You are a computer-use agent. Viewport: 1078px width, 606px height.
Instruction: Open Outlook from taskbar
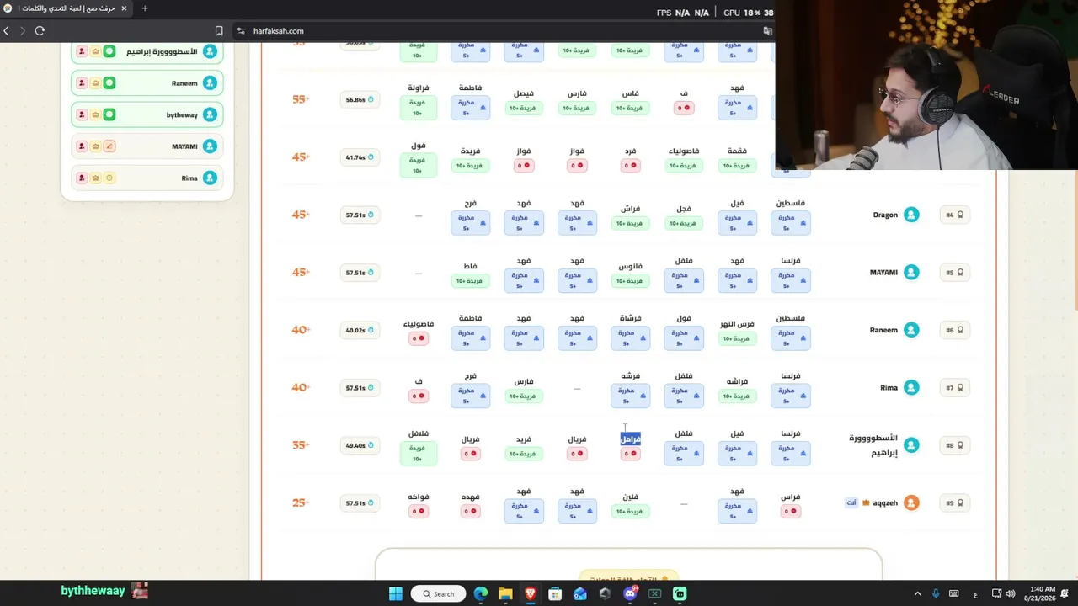pyautogui.click(x=580, y=593)
